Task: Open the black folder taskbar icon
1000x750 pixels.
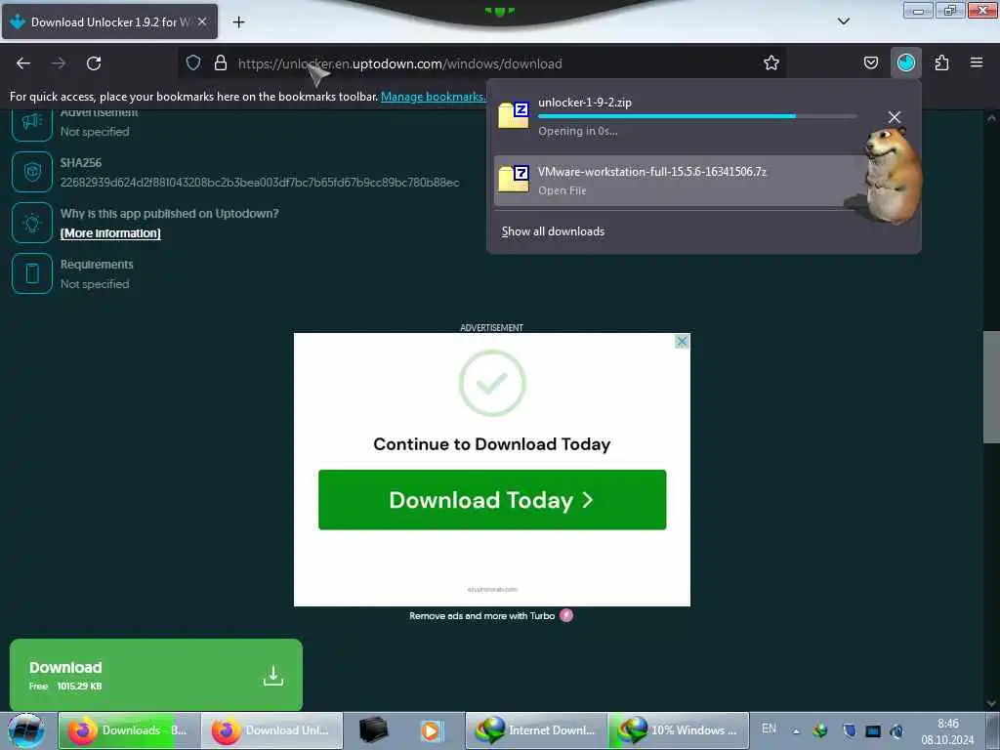Action: 373,730
